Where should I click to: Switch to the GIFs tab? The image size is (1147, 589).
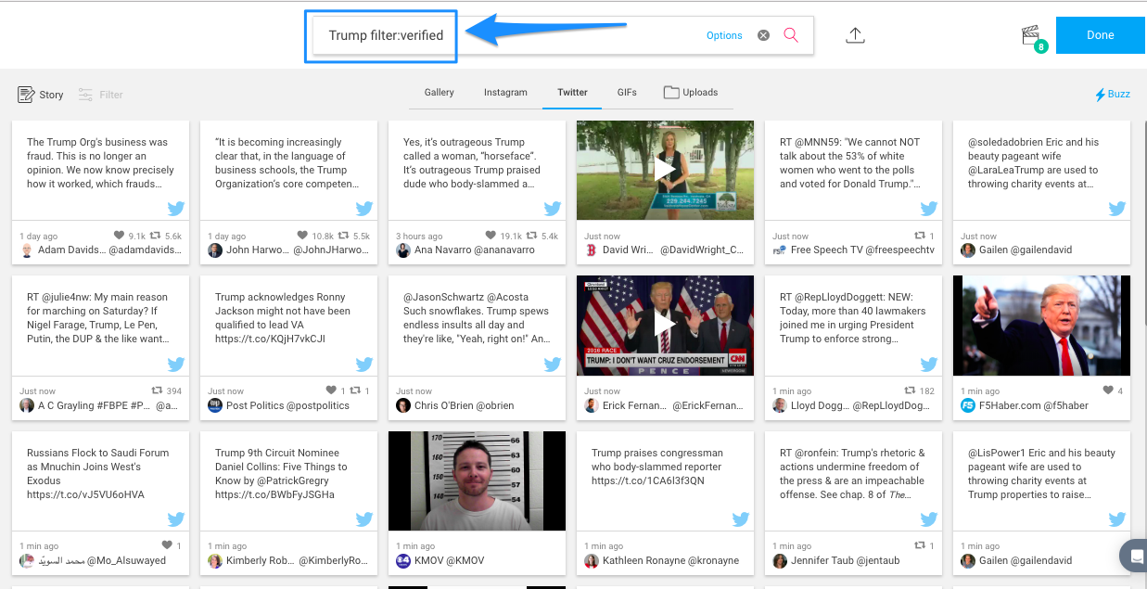627,93
